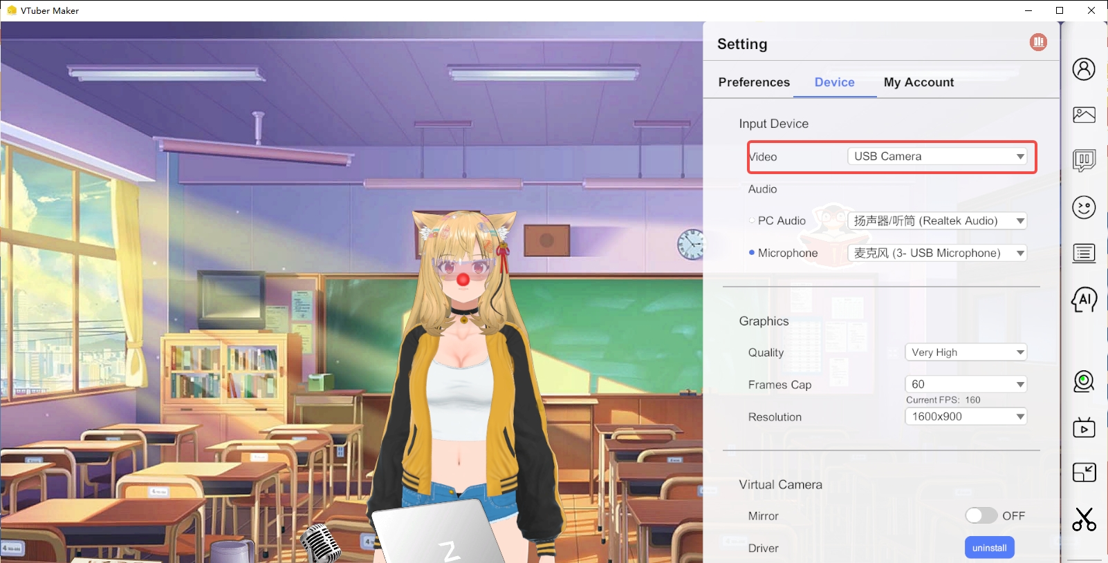This screenshot has width=1108, height=563.
Task: Click the Video label
Action: [763, 157]
